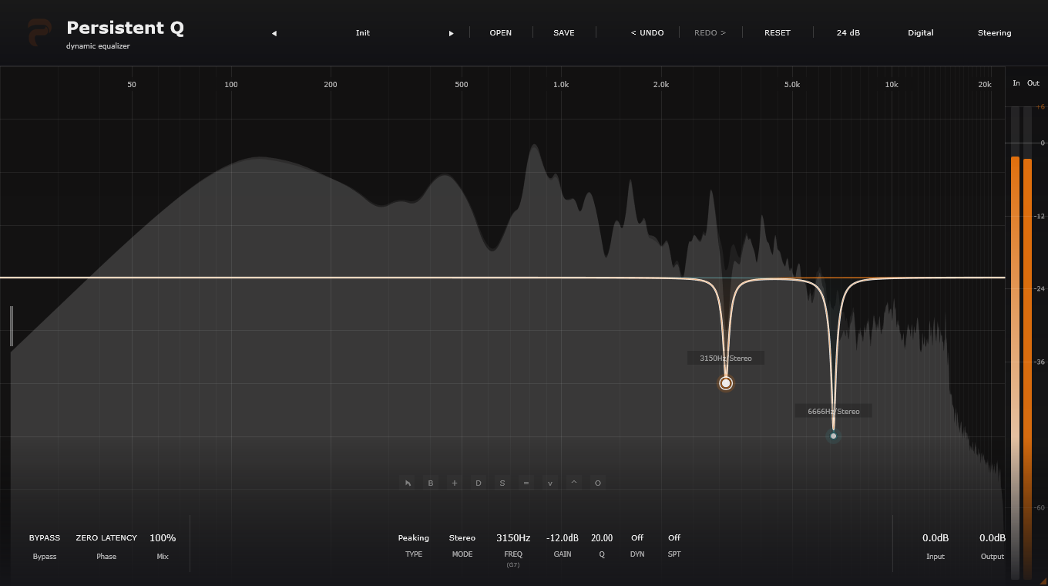Viewport: 1048px width, 586px height.
Task: Go to the next preset with right arrow
Action: 452,33
